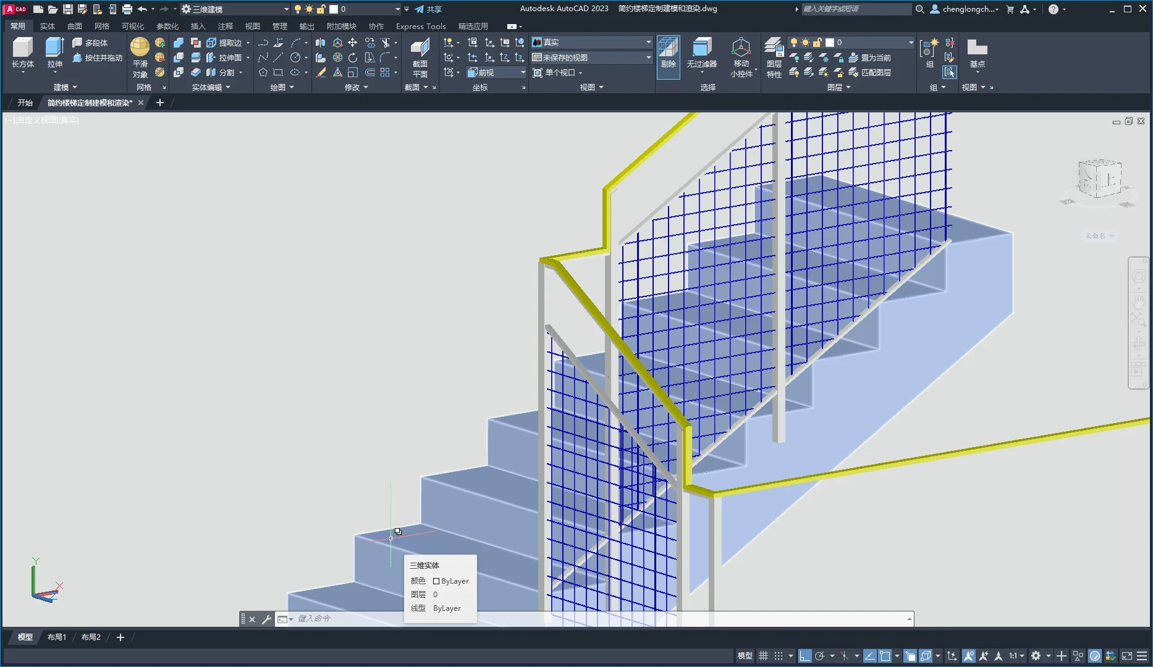Toggle ortho mode in the status bar
The width and height of the screenshot is (1153, 667).
(805, 656)
